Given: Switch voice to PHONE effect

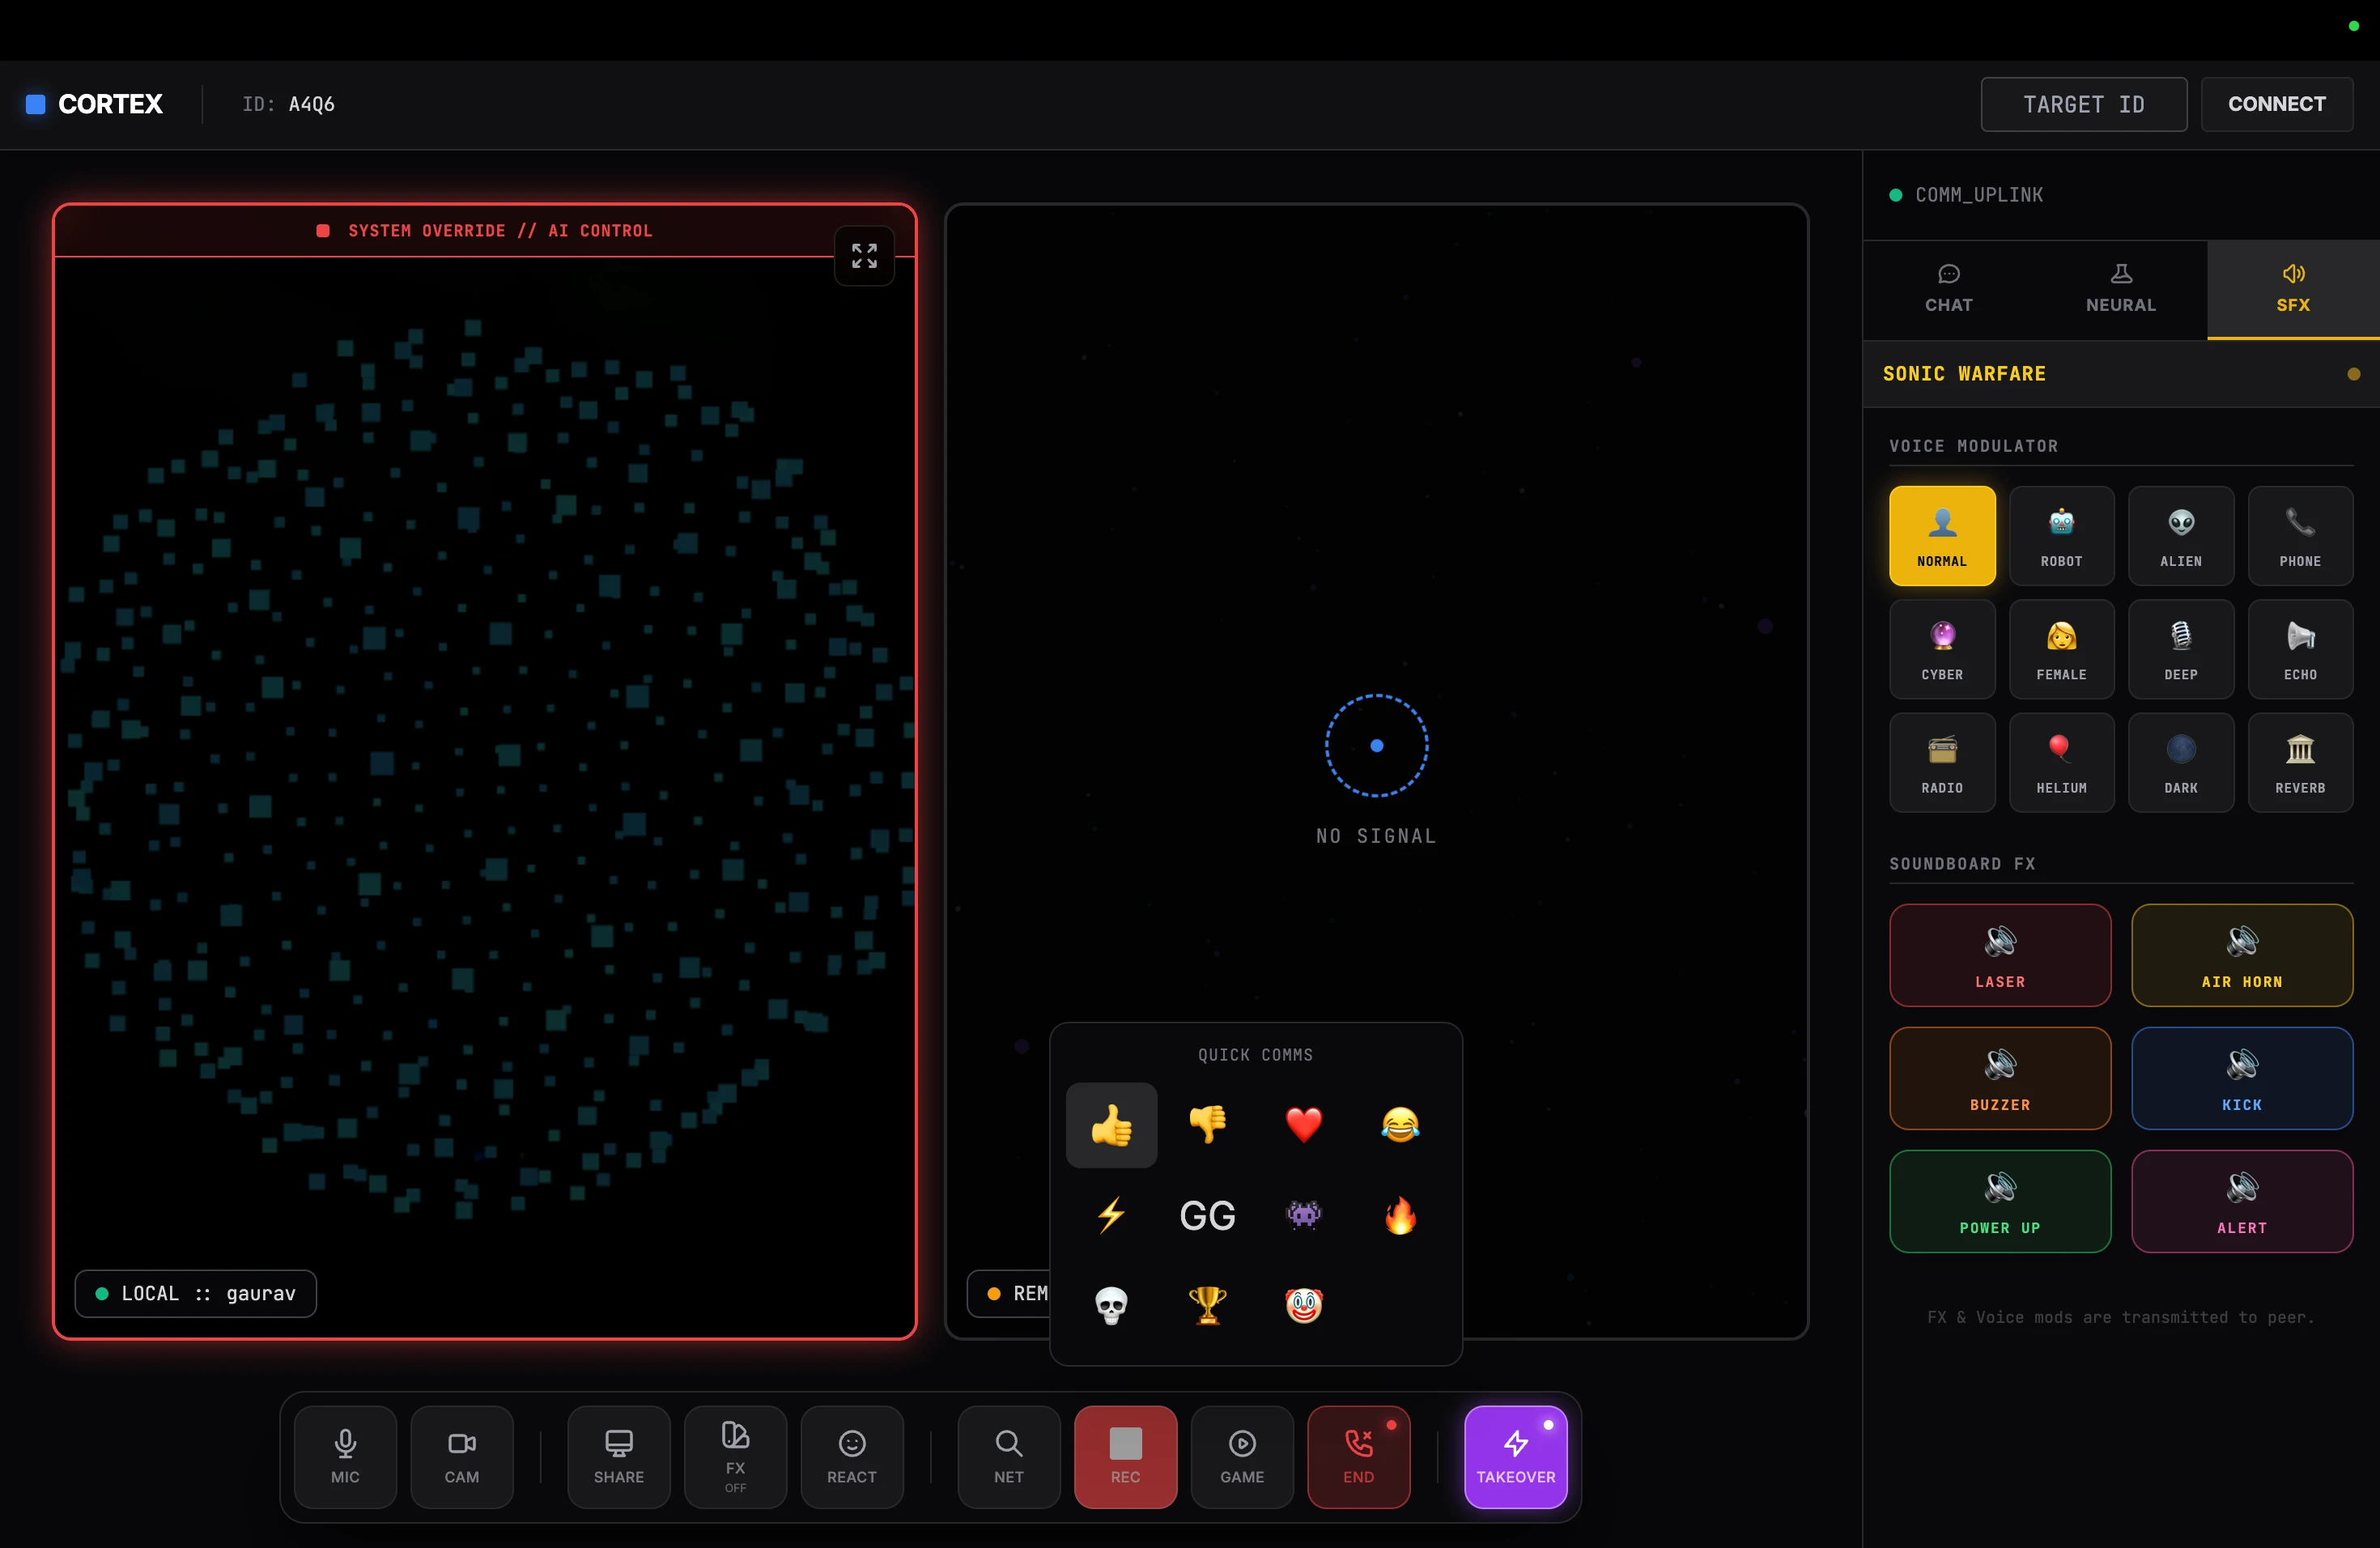Looking at the screenshot, I should [x=2300, y=536].
